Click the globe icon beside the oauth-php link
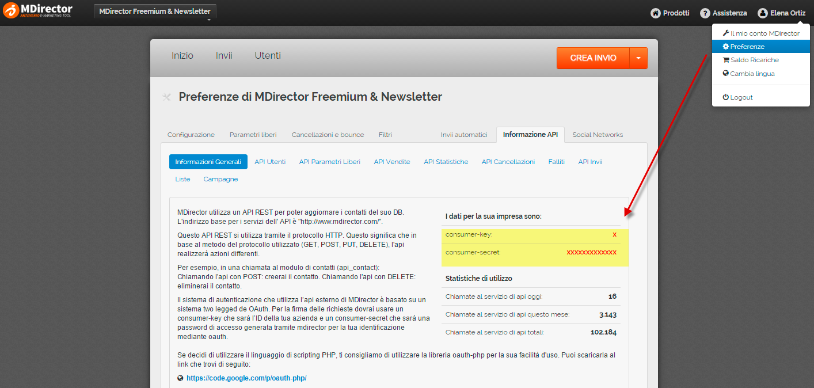Screen dimensions: 814x388 [x=181, y=378]
